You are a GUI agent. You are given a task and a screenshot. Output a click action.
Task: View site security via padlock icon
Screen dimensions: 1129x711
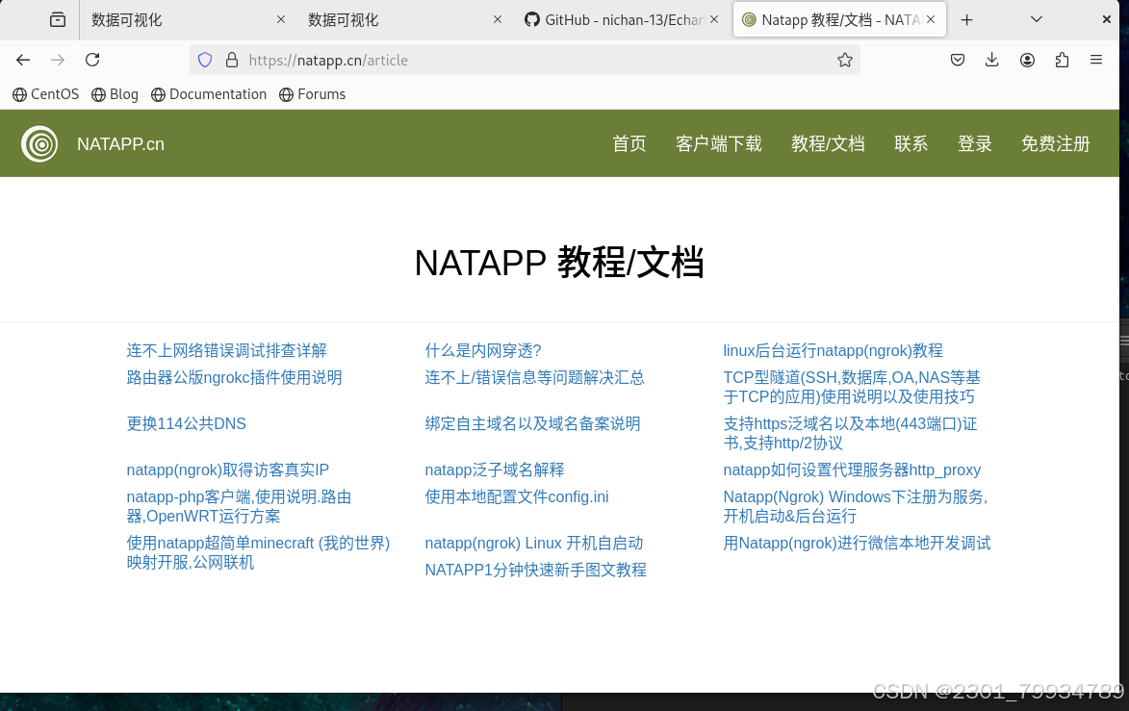click(232, 60)
